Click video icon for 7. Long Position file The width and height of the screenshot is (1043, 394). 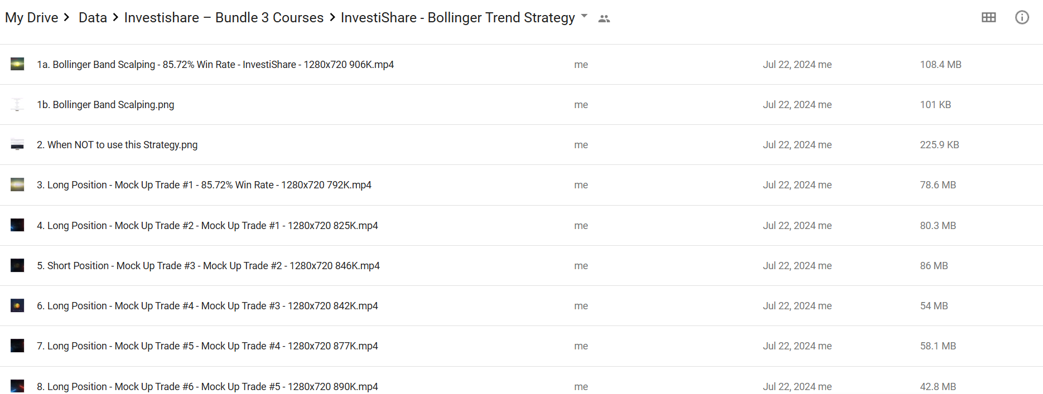[x=17, y=346]
